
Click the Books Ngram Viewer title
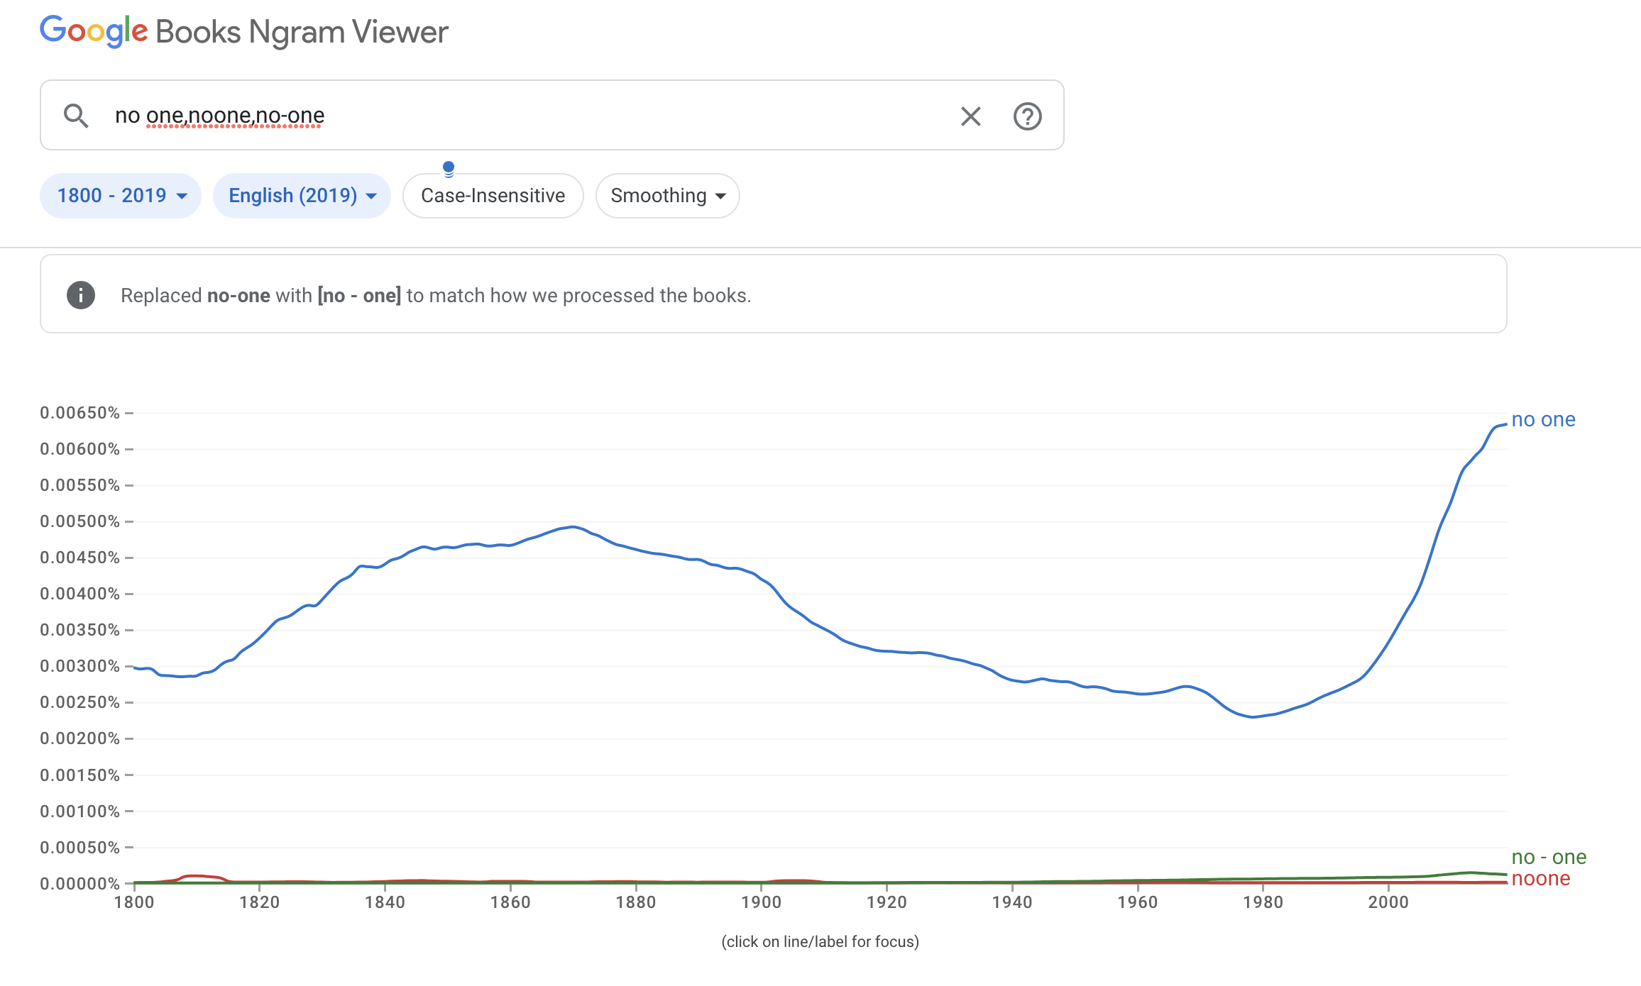point(302,32)
